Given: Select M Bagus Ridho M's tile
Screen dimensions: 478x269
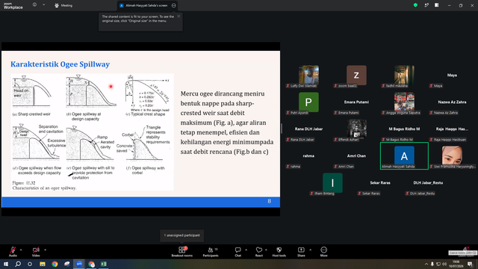Looking at the screenshot, I should coord(404,129).
